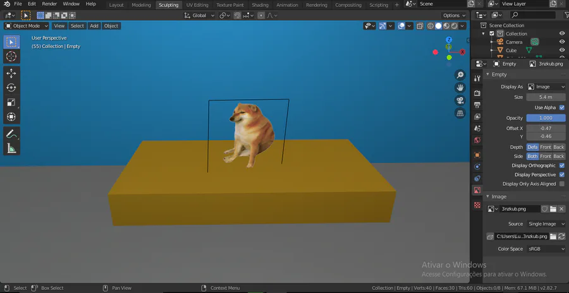Select the Select Box tool
Image resolution: width=569 pixels, height=293 pixels.
pos(11,42)
